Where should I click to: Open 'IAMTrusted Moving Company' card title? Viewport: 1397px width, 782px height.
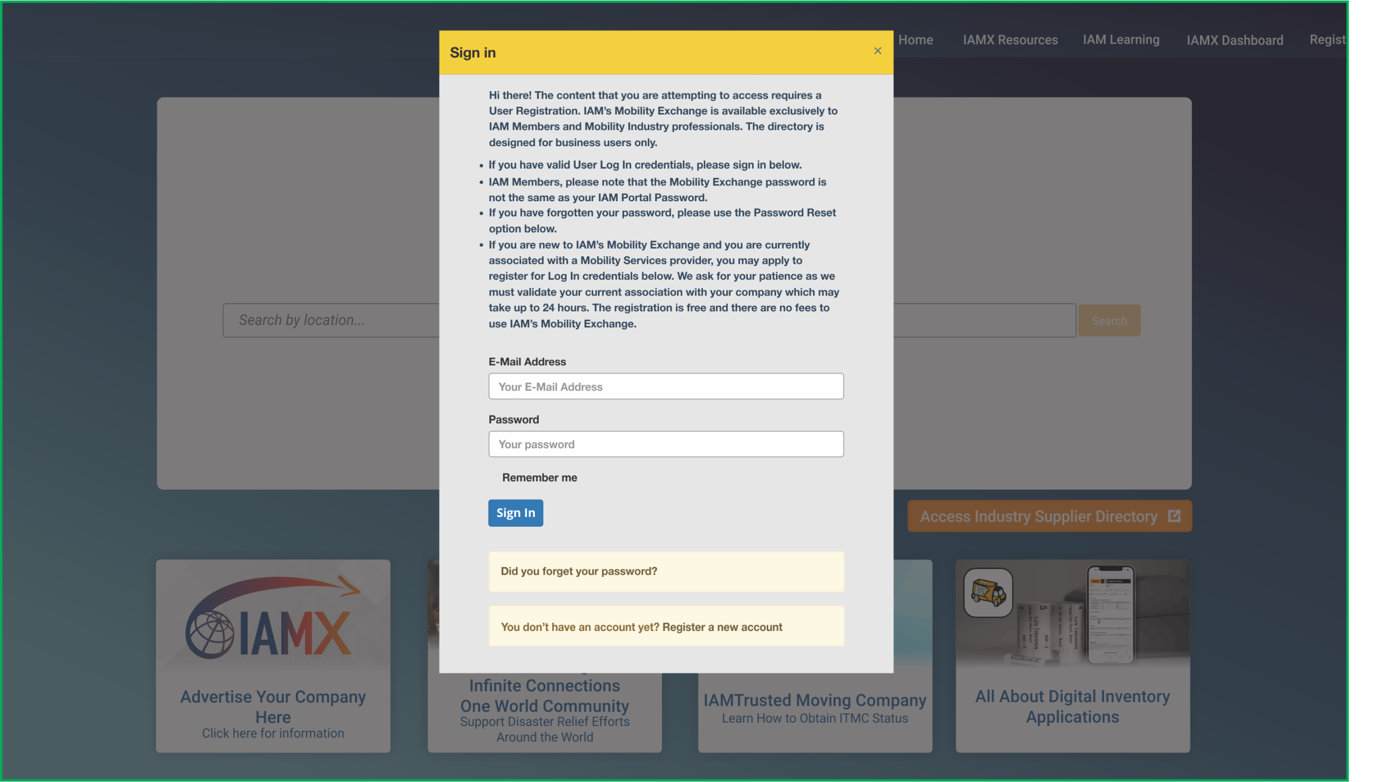pyautogui.click(x=814, y=700)
